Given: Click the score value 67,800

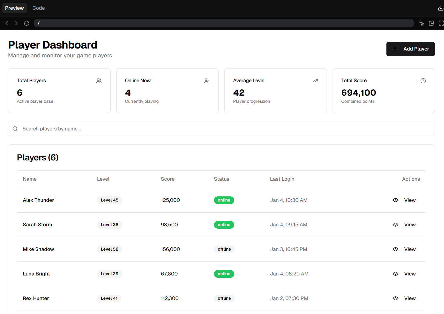Looking at the screenshot, I should click(x=169, y=274).
